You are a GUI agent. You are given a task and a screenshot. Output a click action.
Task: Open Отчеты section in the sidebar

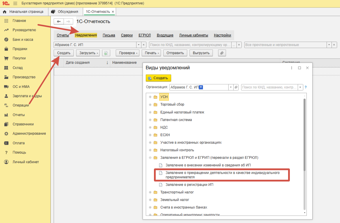[x=19, y=115]
